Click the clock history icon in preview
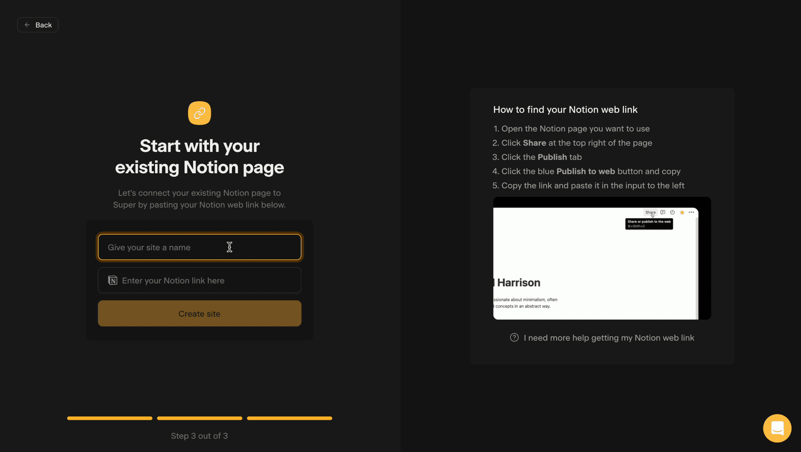801x452 pixels. point(672,212)
